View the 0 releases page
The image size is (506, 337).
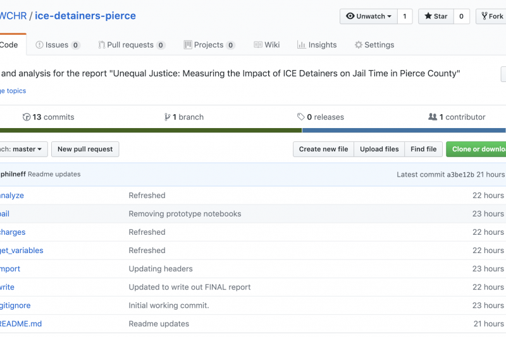tap(321, 117)
